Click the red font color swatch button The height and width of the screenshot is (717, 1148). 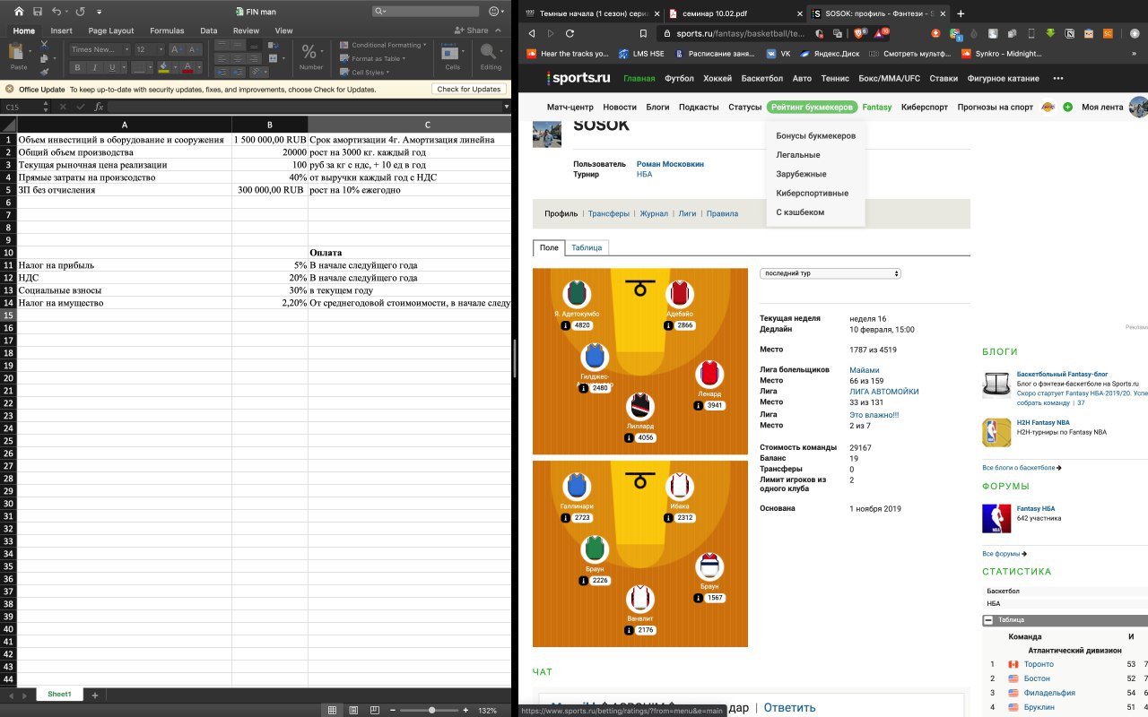187,67
